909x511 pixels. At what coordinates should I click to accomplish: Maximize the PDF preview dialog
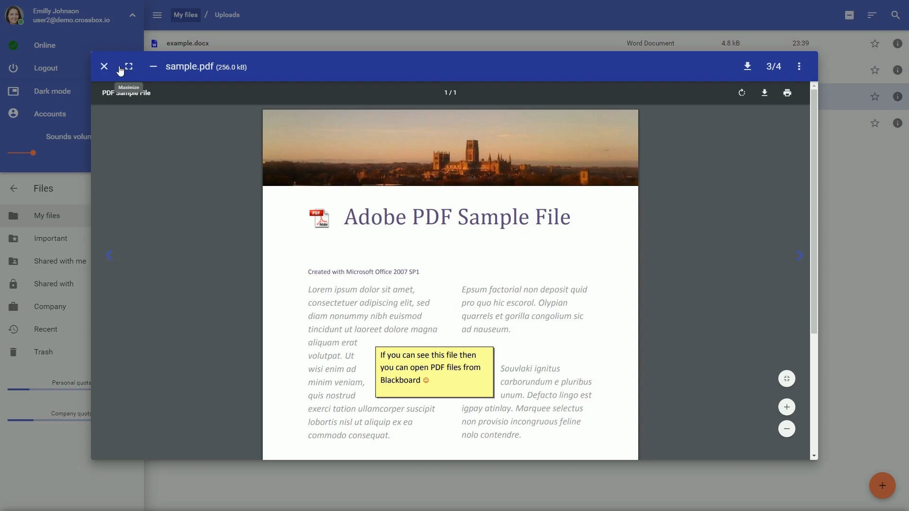tap(129, 67)
